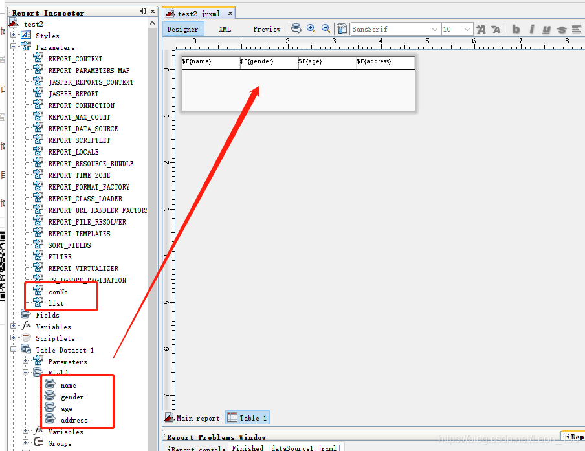Select the name field icon
The height and width of the screenshot is (451, 585).
[x=50, y=384]
